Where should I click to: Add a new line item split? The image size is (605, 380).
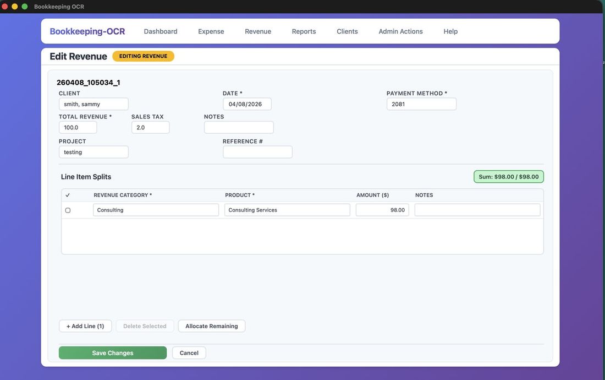click(85, 325)
